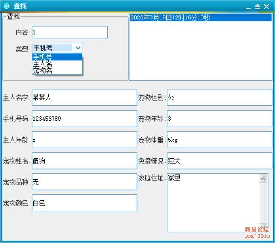Viewport: 275px width, 243px height.
Task: Select 手机号 option from the type list
Action: point(57,57)
